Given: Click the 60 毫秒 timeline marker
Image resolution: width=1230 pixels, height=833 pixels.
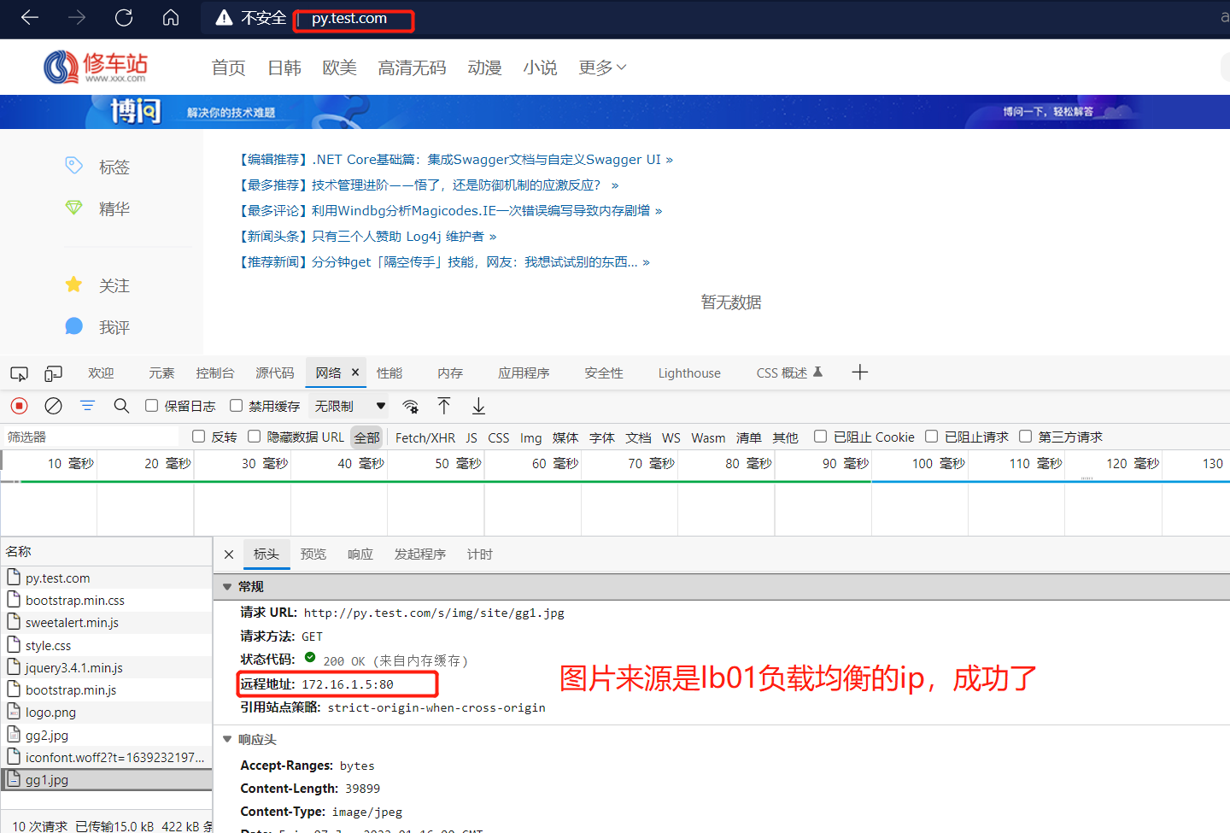Looking at the screenshot, I should tap(554, 463).
